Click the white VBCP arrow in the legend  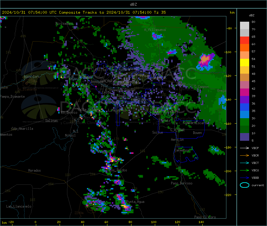(244, 148)
